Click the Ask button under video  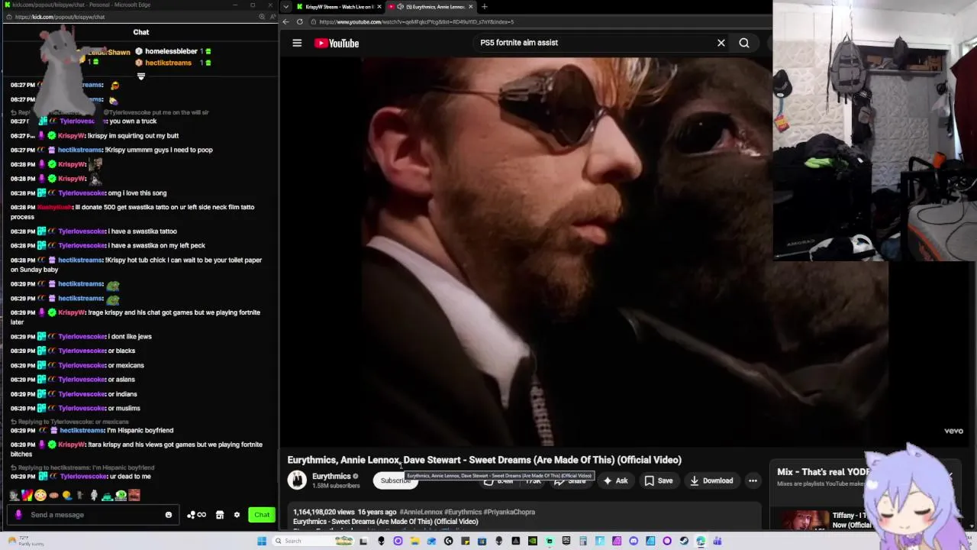(615, 480)
